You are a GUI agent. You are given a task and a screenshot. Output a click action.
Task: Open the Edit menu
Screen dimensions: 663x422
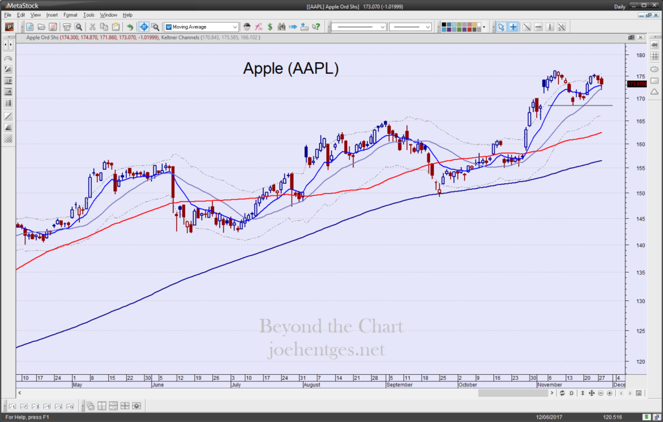click(21, 15)
